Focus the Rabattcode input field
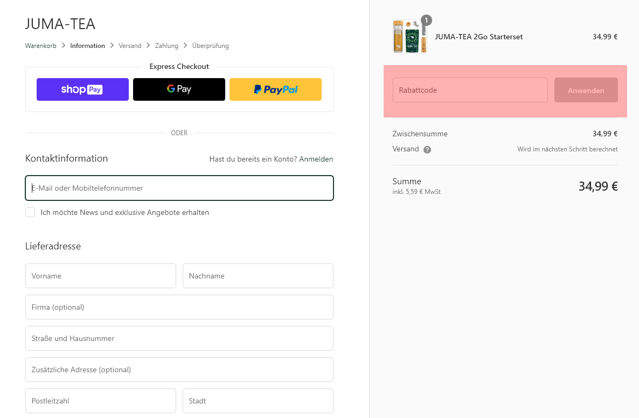Viewport: 639px width, 418px height. [470, 90]
